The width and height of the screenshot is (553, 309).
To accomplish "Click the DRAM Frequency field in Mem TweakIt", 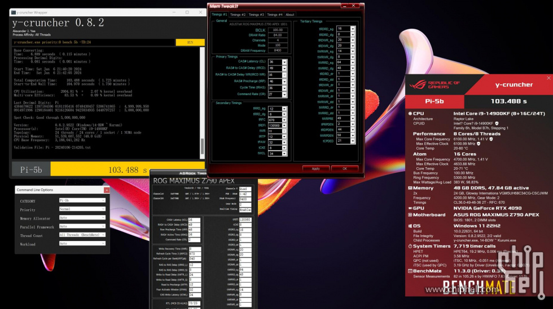I will [x=278, y=50].
